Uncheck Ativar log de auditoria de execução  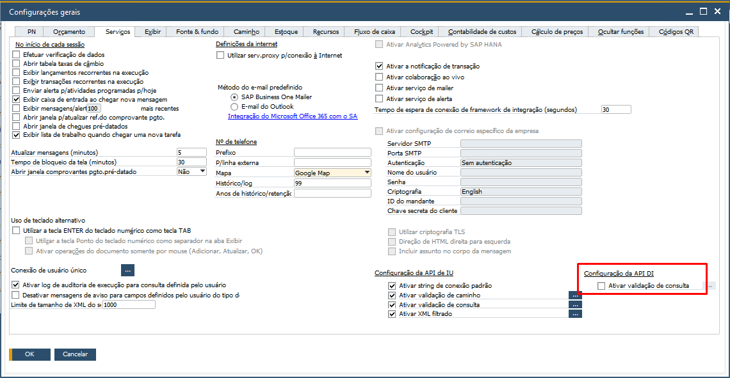pos(15,285)
